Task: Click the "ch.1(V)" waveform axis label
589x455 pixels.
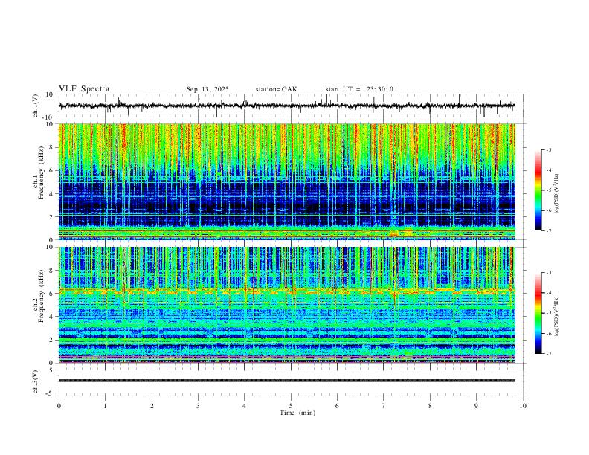Action: point(36,106)
